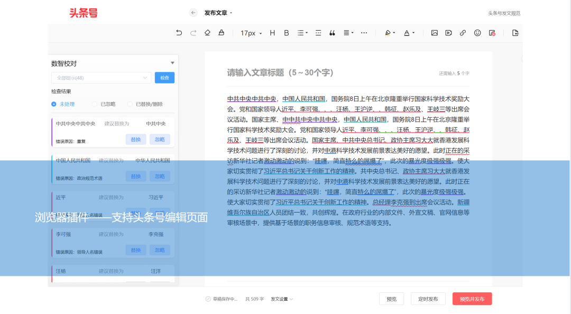The height and width of the screenshot is (314, 571).
Task: Click the 检查 button
Action: 164,78
